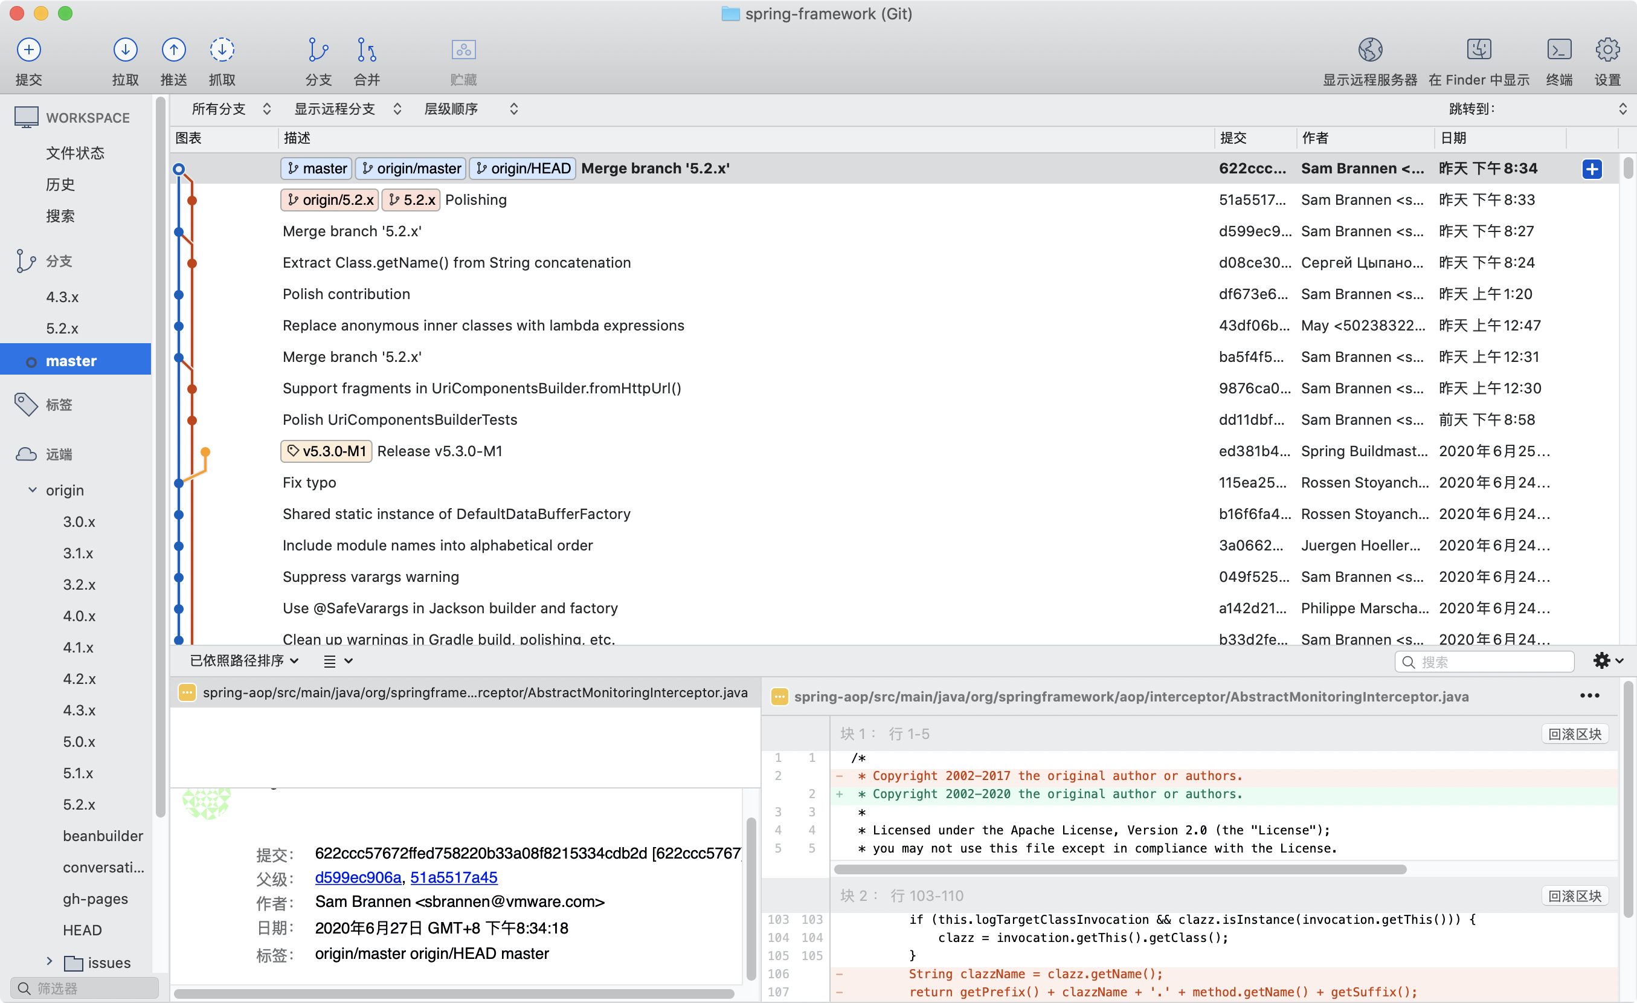Click the commit author avatar thumbnail
The height and width of the screenshot is (1003, 1637).
[x=207, y=804]
